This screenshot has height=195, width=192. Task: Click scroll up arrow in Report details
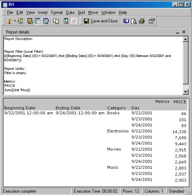(x=186, y=39)
